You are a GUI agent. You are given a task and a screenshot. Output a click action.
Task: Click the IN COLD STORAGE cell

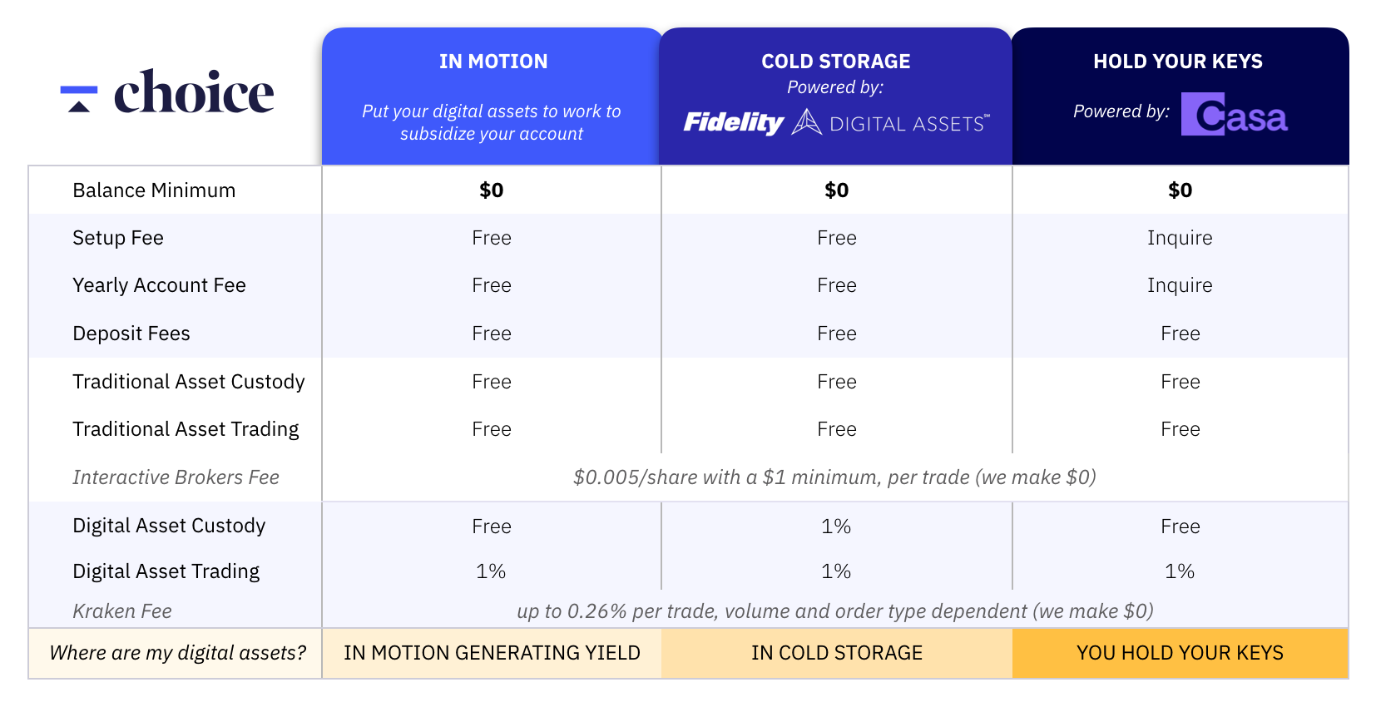pyautogui.click(x=837, y=653)
